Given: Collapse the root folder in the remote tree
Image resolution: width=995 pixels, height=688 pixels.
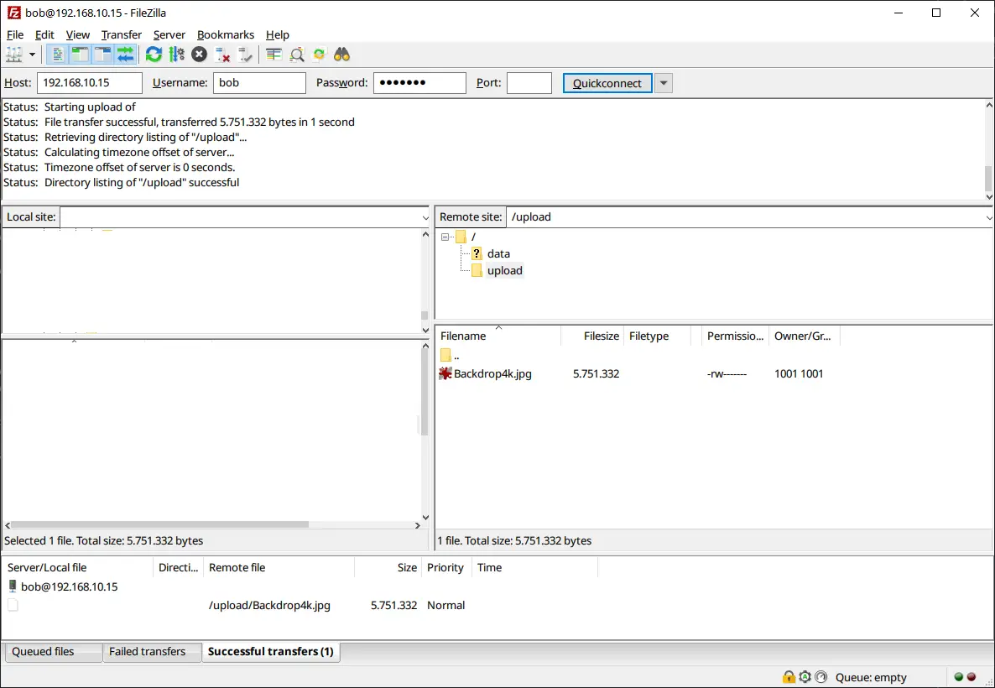Looking at the screenshot, I should coord(445,236).
